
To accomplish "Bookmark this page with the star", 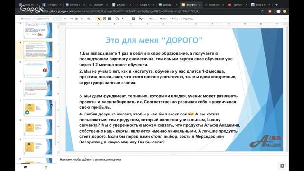I will 262,11.
